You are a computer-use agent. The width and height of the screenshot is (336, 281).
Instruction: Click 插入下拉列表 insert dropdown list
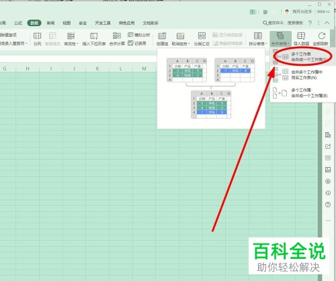[94, 39]
